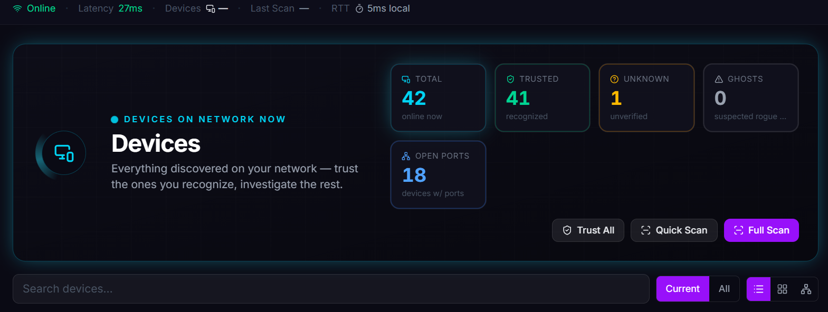828x312 pixels.
Task: Open the Unknown 1 unverified card
Action: [646, 97]
